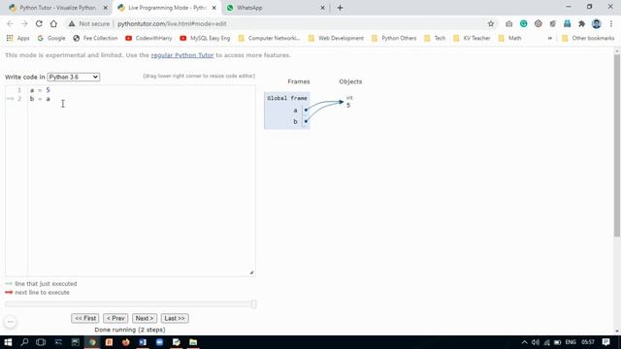The height and width of the screenshot is (349, 621).
Task: Click the int object value 5
Action: point(348,106)
